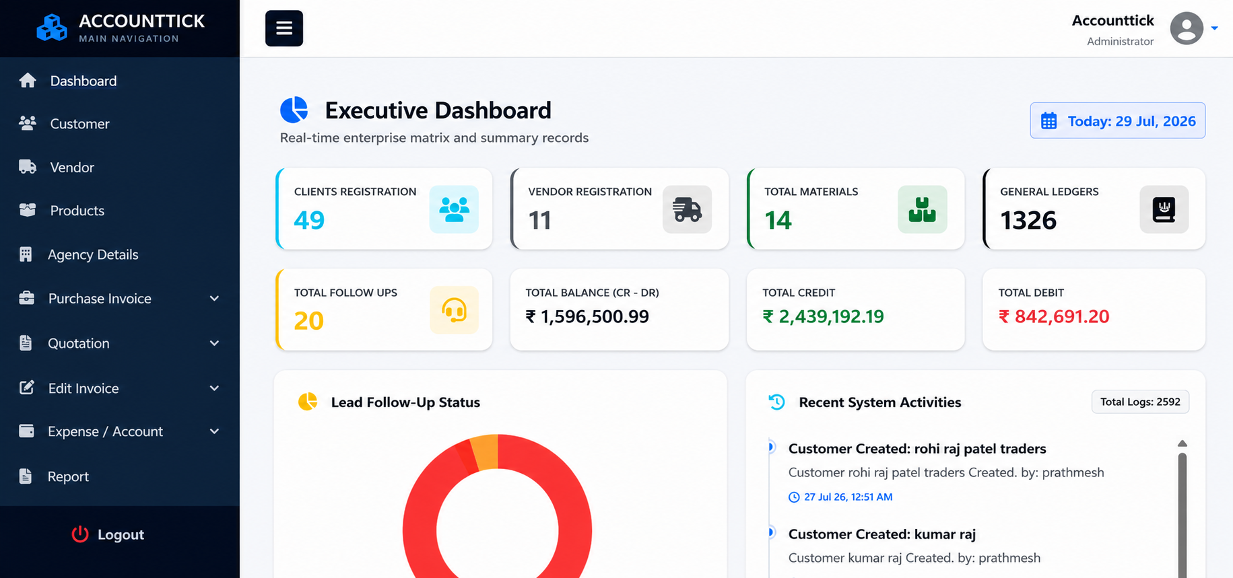The image size is (1233, 578).
Task: Open the General Ledgers count 1326
Action: [1028, 220]
